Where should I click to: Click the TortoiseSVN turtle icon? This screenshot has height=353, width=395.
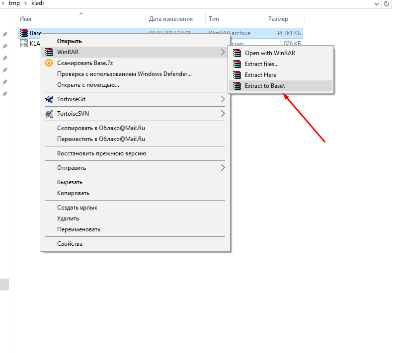click(49, 114)
